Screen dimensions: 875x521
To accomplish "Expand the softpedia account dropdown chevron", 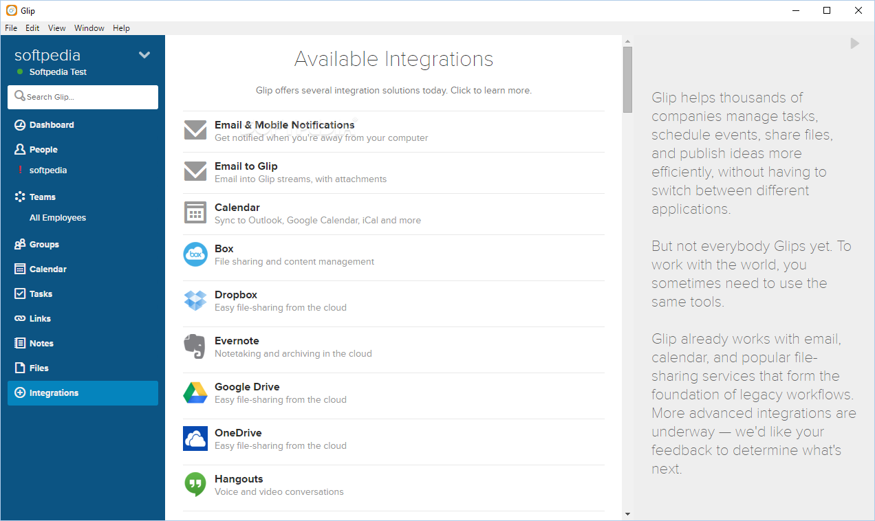I will [144, 55].
